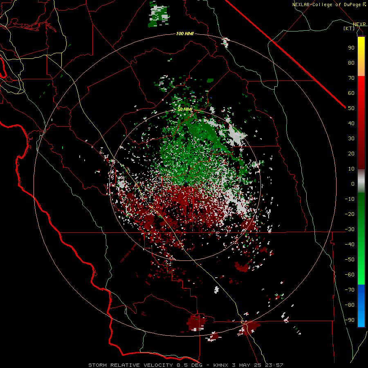Click the -30 value on the velocity scale
This screenshot has width=368, height=368.
click(x=350, y=229)
